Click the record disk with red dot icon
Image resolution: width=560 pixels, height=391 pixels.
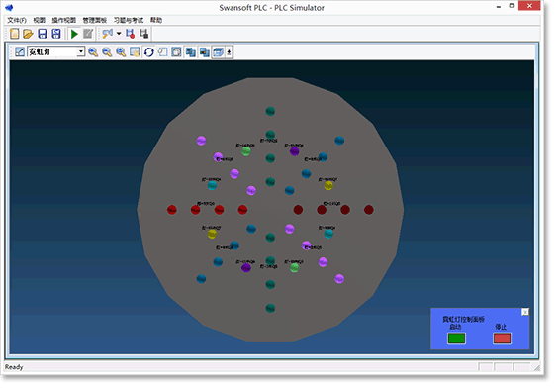click(130, 34)
